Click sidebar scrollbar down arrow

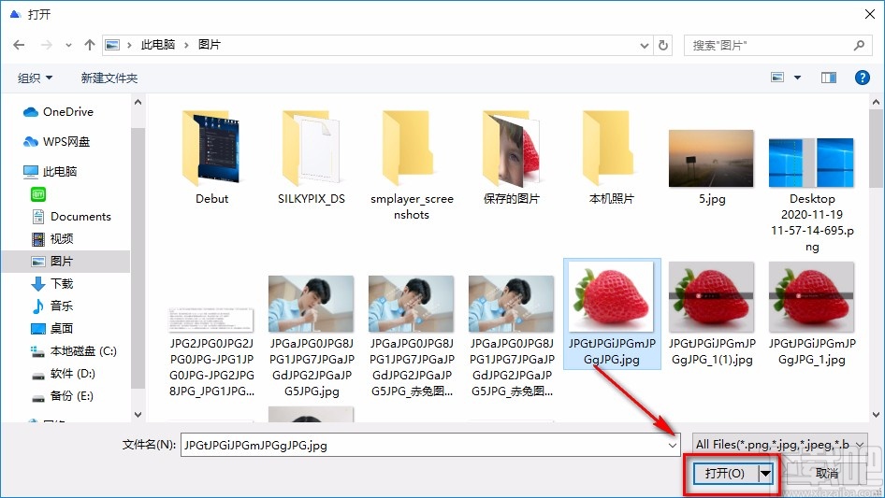pos(138,415)
